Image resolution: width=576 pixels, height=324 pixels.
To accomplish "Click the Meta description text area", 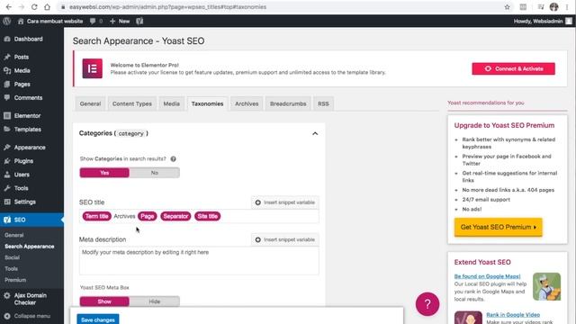I will [x=199, y=261].
